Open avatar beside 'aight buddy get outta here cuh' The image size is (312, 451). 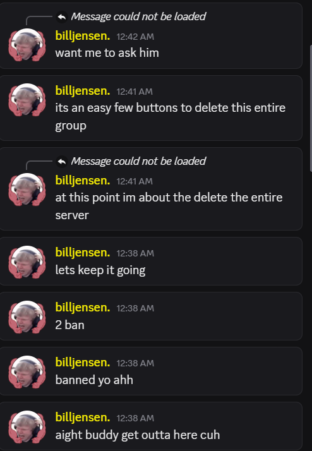(27, 426)
